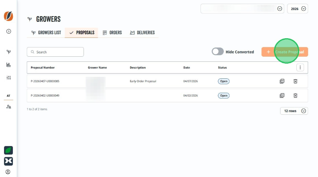Click the green leaf app icon

point(8,151)
